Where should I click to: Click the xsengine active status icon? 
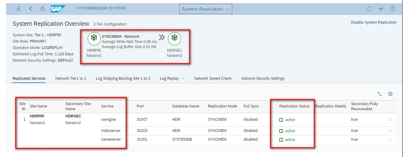(281, 120)
